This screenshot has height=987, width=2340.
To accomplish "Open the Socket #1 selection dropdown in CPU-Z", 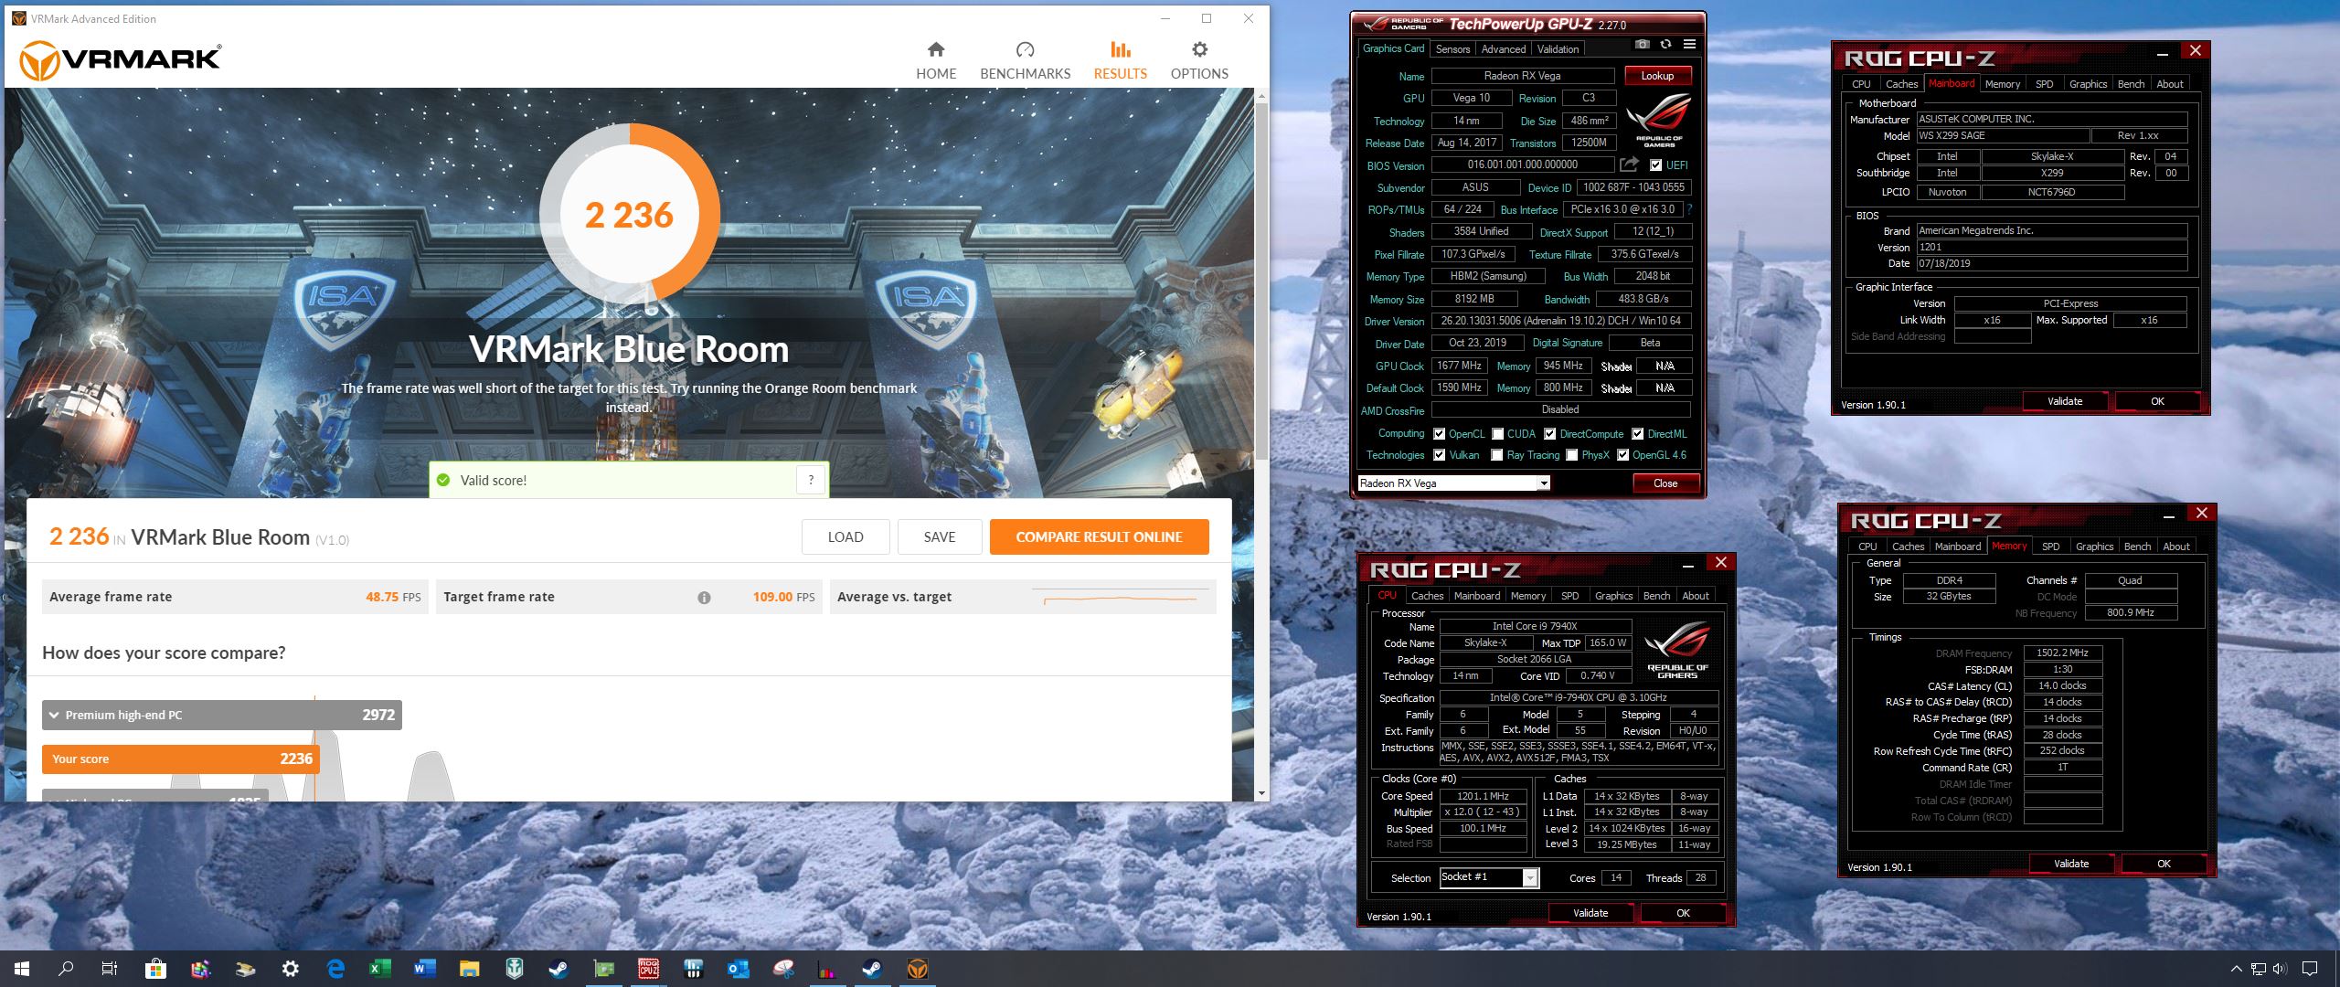I will [x=1490, y=877].
